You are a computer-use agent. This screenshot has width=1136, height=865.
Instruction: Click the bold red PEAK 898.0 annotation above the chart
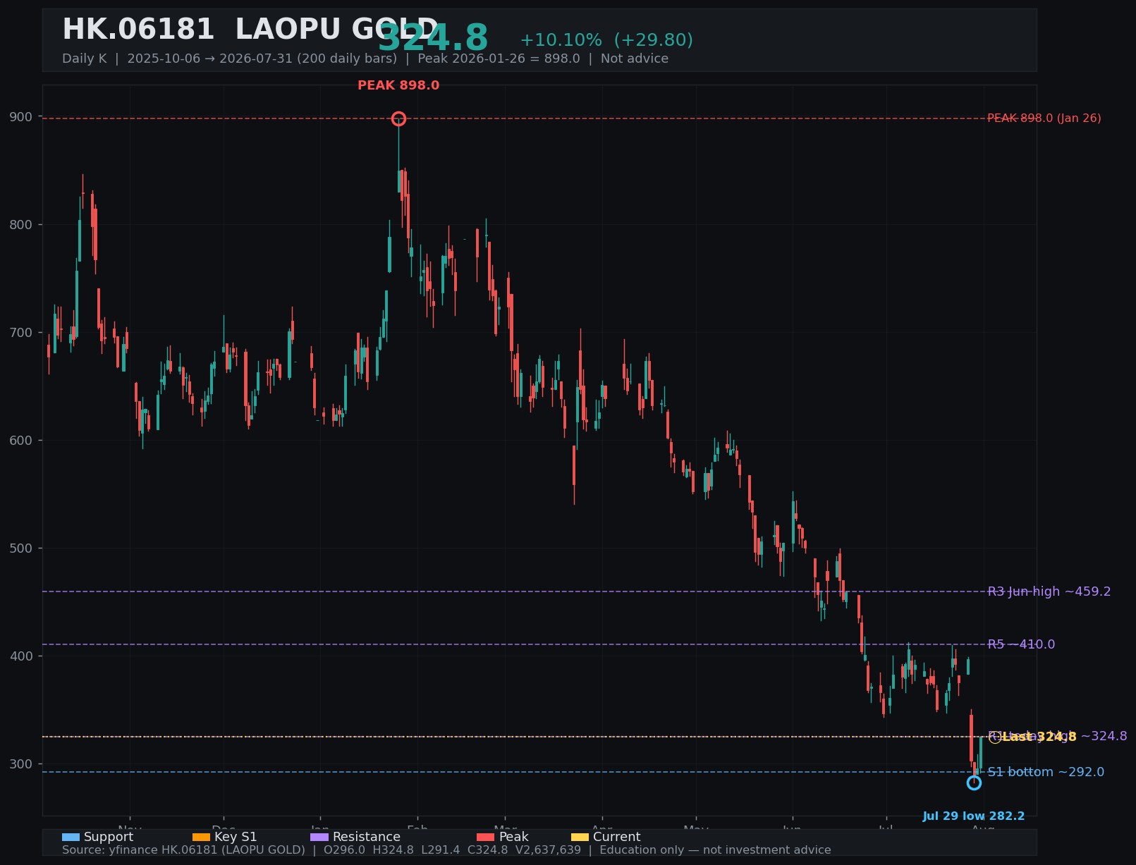(398, 85)
